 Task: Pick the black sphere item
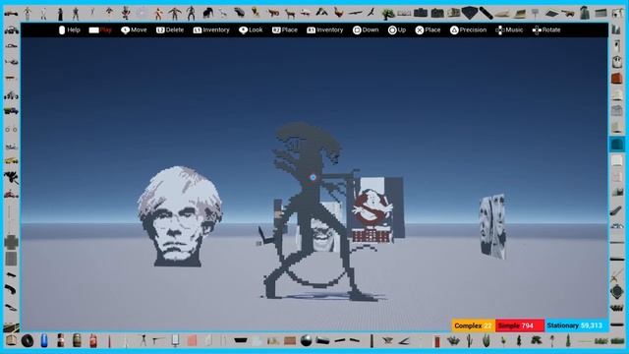click(x=307, y=340)
